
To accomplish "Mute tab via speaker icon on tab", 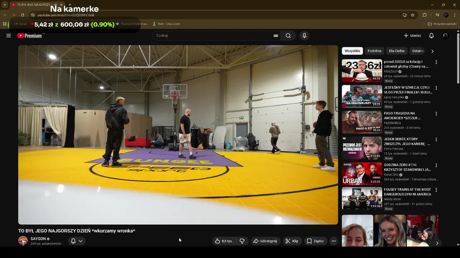I will pos(55,5).
